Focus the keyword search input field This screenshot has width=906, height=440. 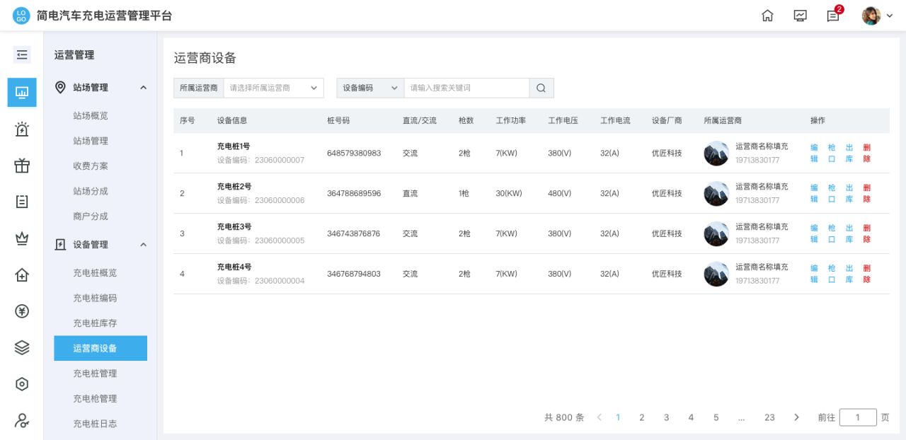point(466,88)
